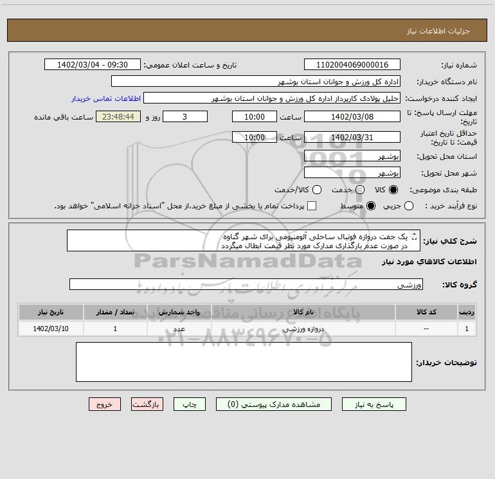Click the ایجاد کننده درخواست field
Image resolution: width=495 pixels, height=479 pixels.
point(272,98)
